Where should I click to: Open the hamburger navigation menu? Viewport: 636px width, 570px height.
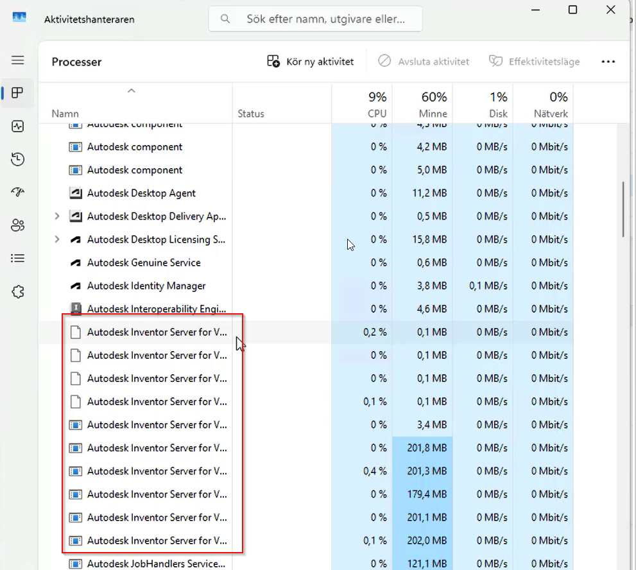coord(17,60)
